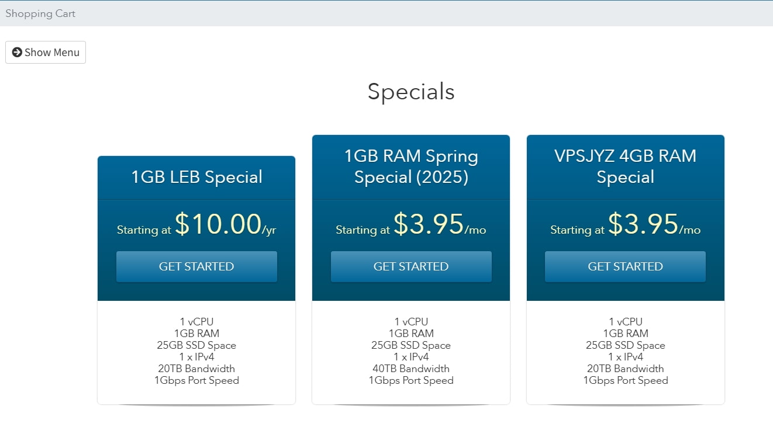Click 1Gbps Port Speed in VPSJYZ card
The image size is (773, 427).
pos(625,380)
